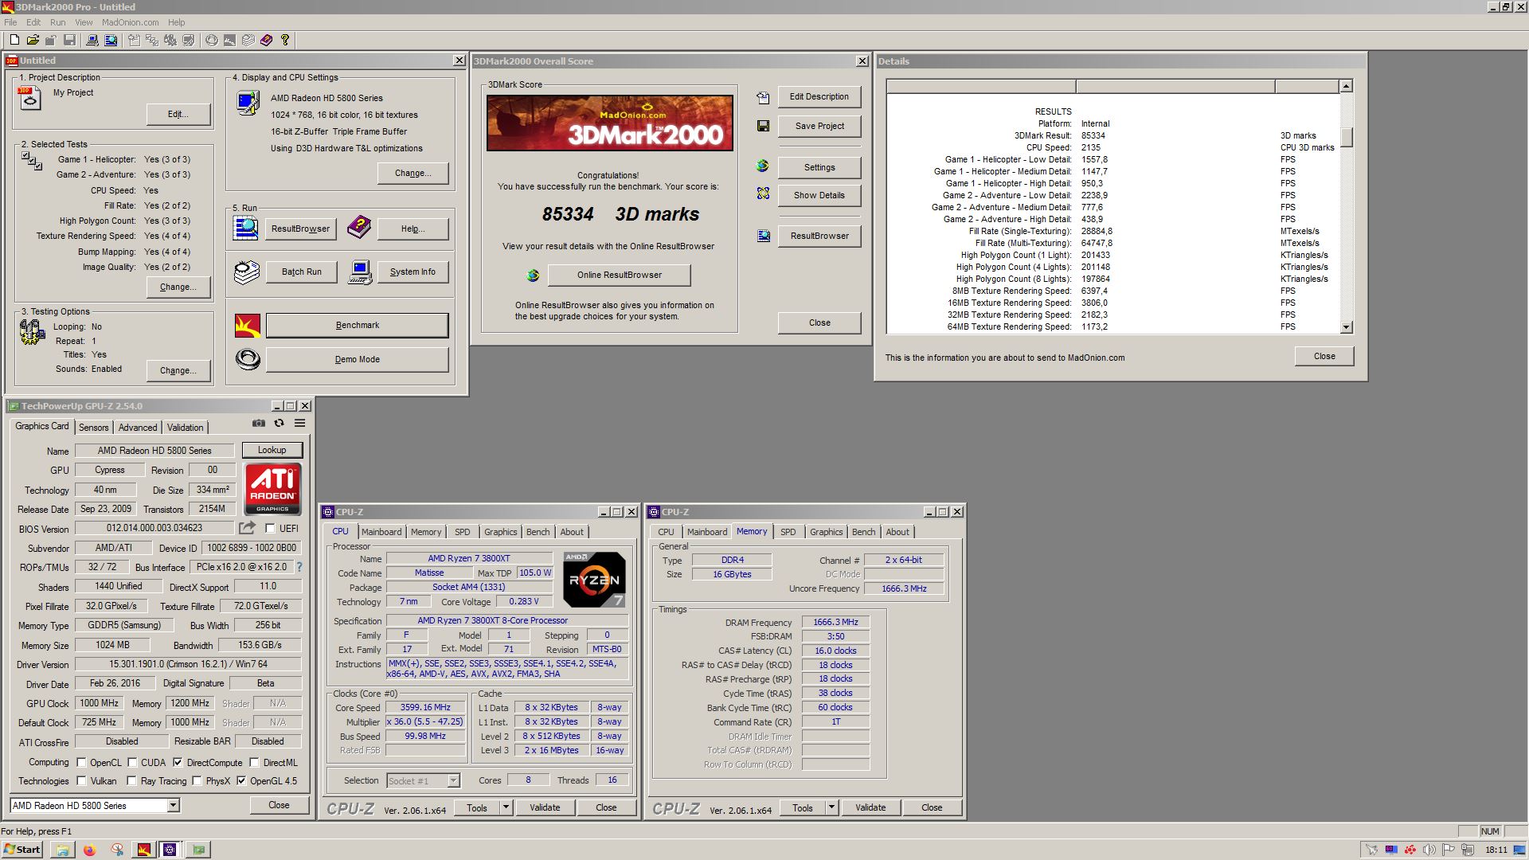Click the Firefox icon in the taskbar

click(x=89, y=850)
